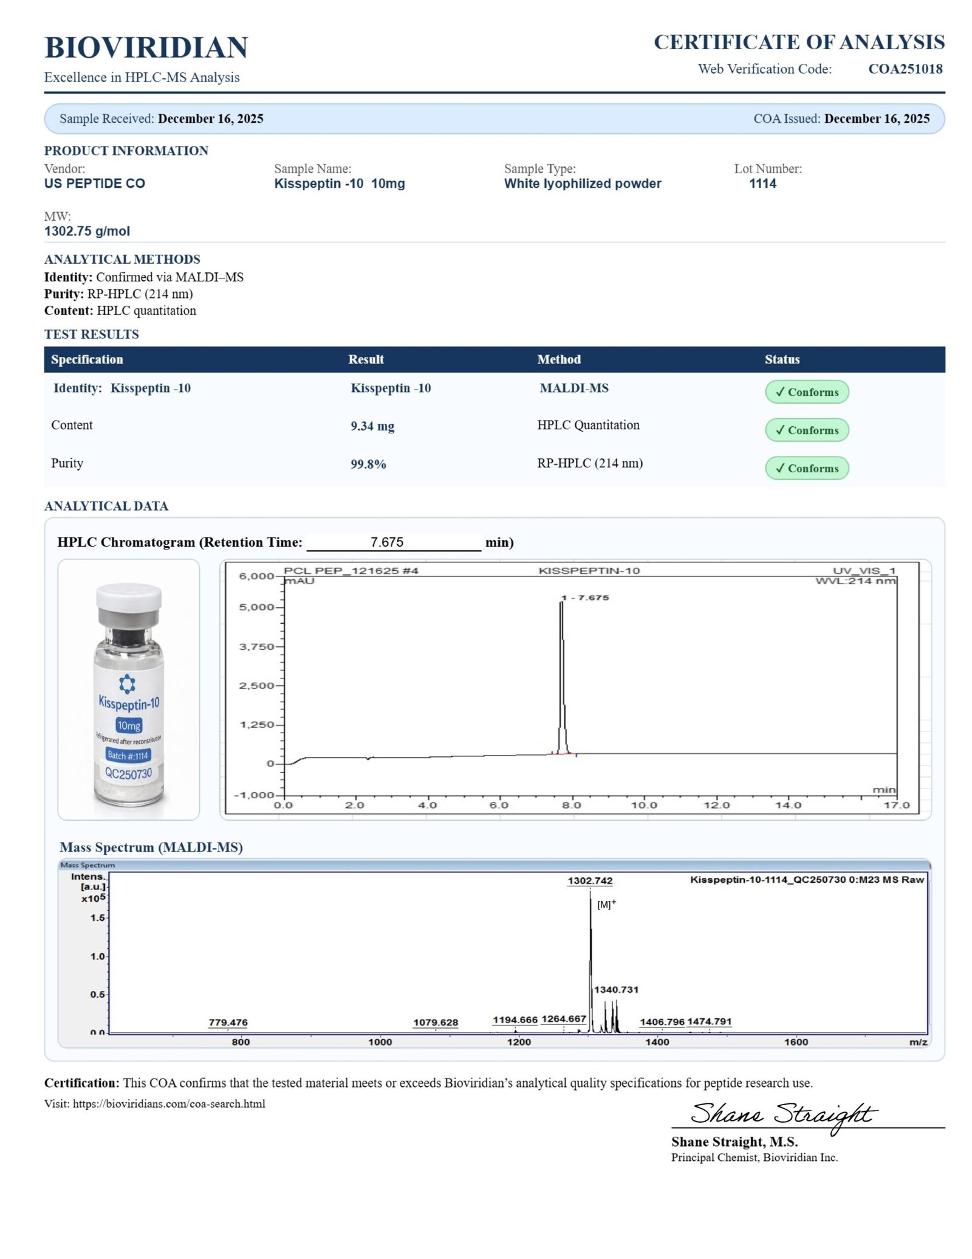Click the BIOVIRIDIAN logo heading
This screenshot has height=1259, width=972.
(146, 47)
